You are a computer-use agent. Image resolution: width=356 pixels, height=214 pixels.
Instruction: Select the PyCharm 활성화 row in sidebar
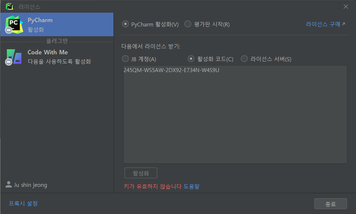click(57, 25)
